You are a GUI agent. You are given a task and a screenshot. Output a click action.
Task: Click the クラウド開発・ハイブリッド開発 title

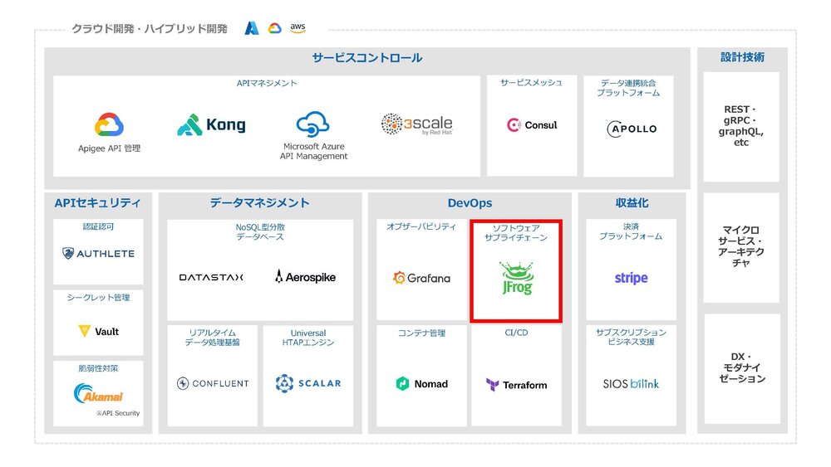pos(150,28)
